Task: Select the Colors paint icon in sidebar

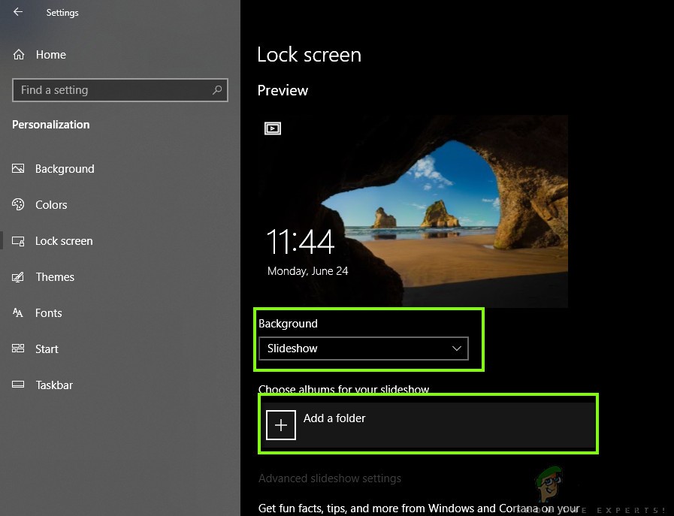Action: point(18,204)
